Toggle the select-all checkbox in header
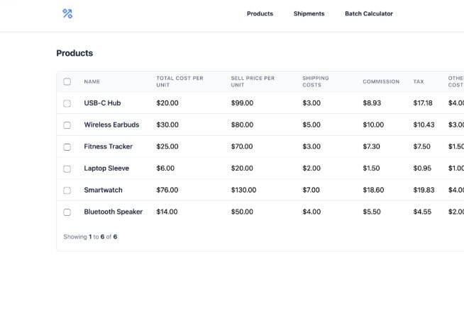Screen dimensions: 464x329 pos(67,81)
